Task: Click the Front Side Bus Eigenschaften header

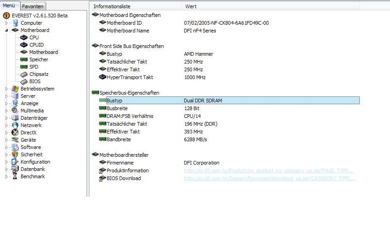Action: coord(132,46)
